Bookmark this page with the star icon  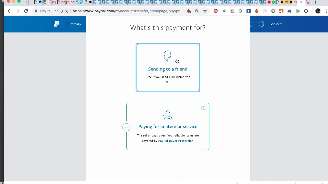coord(205,11)
